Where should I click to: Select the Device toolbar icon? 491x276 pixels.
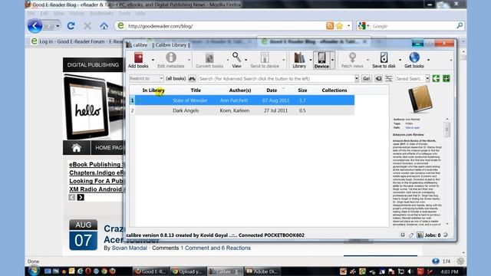tap(321, 58)
